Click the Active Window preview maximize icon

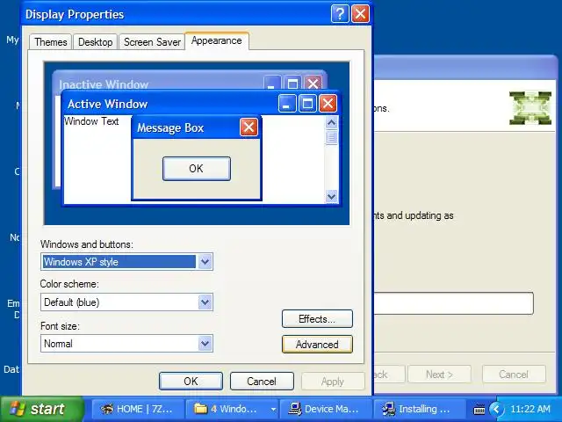(307, 104)
